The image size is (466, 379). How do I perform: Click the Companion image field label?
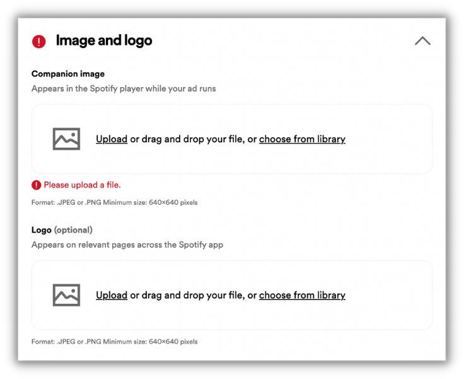pyautogui.click(x=68, y=74)
